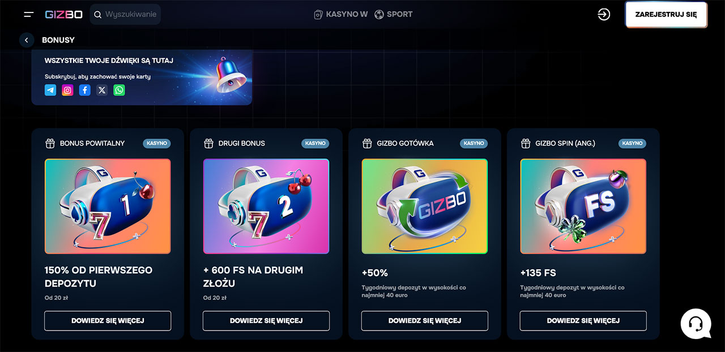The width and height of the screenshot is (725, 352).
Task: Open the Telegram social icon
Action: (50, 90)
